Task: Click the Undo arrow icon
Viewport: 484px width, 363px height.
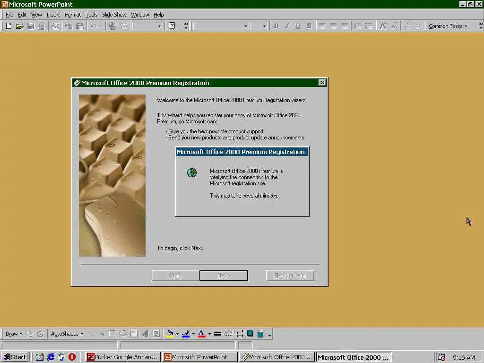Action: pyautogui.click(x=94, y=26)
